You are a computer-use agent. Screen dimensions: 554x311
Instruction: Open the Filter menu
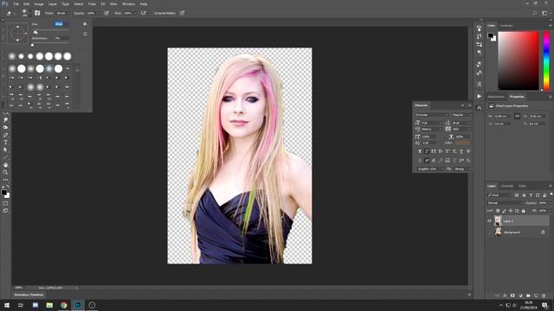click(92, 3)
